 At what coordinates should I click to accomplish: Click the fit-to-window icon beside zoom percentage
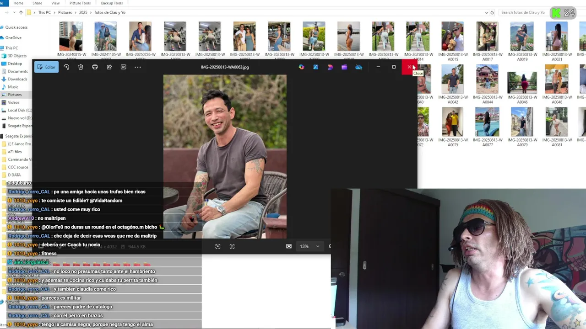(289, 246)
